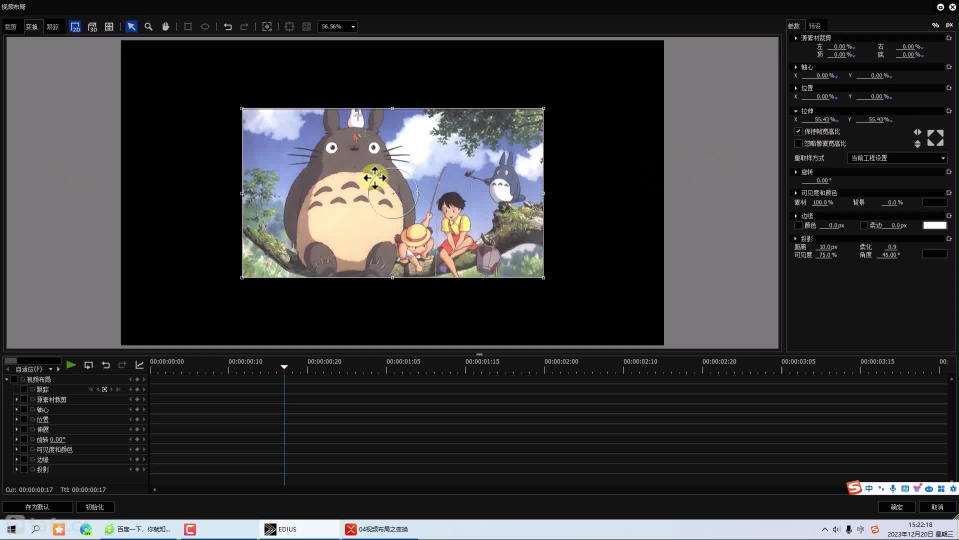Screen dimensions: 959x540
Task: Expand 可见度和颜色 row in timeline tree
Action: coord(16,449)
